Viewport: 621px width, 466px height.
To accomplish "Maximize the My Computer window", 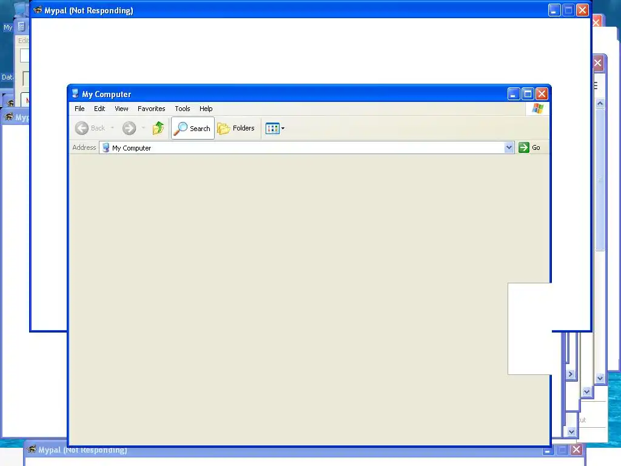I will point(528,94).
